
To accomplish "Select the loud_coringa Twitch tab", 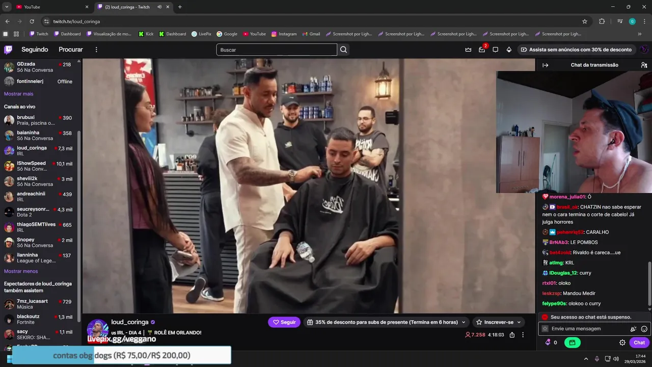I will (132, 7).
